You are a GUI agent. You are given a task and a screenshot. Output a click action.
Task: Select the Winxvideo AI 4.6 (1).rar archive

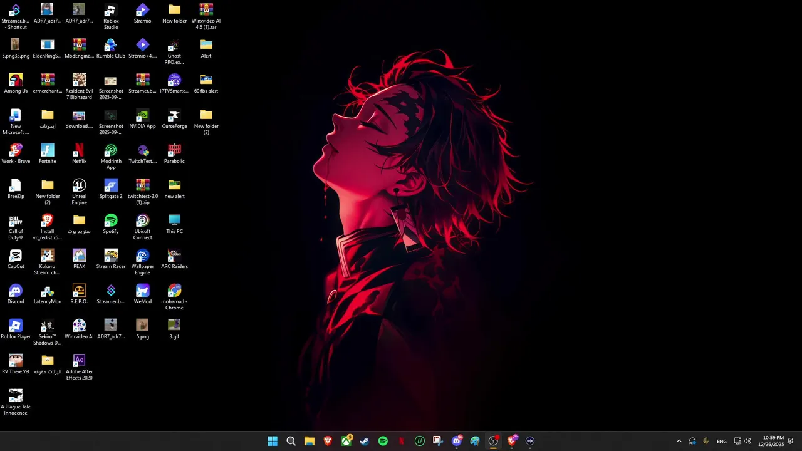coord(206,17)
